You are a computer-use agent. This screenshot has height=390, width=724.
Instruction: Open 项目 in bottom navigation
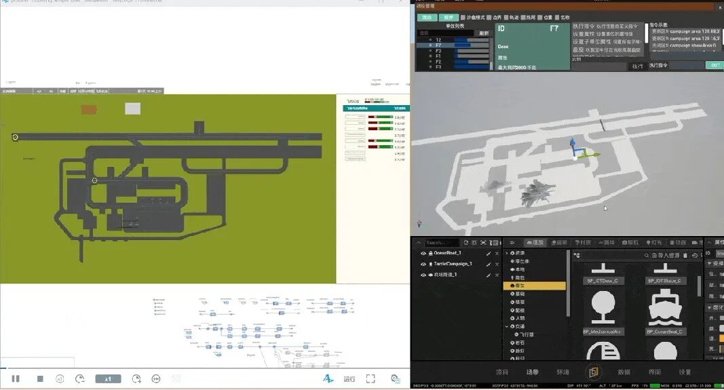[502, 372]
